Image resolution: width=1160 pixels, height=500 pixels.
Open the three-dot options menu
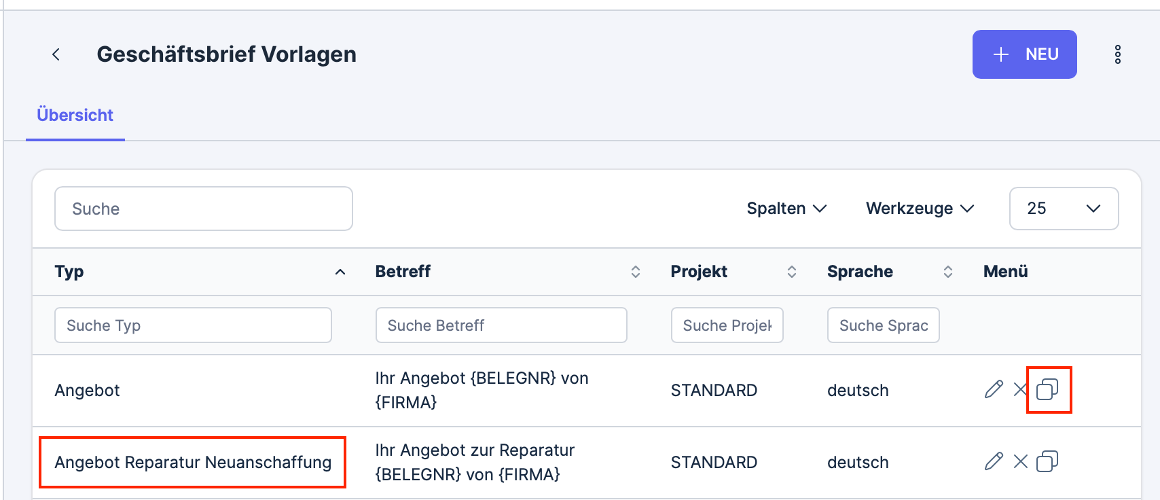pyautogui.click(x=1117, y=54)
